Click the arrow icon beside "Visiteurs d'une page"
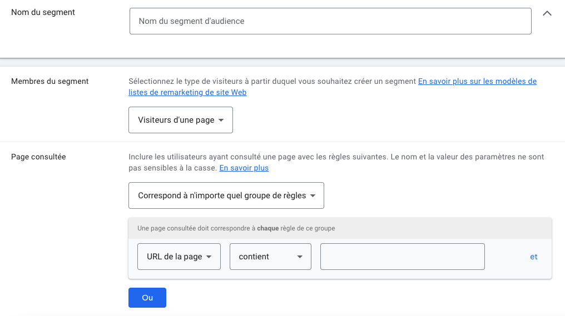Viewport: 565px width, 316px height. [x=221, y=121]
